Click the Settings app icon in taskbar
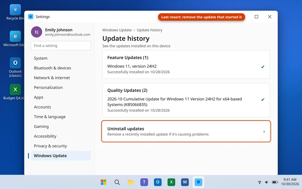The image size is (302, 189). coord(198,182)
